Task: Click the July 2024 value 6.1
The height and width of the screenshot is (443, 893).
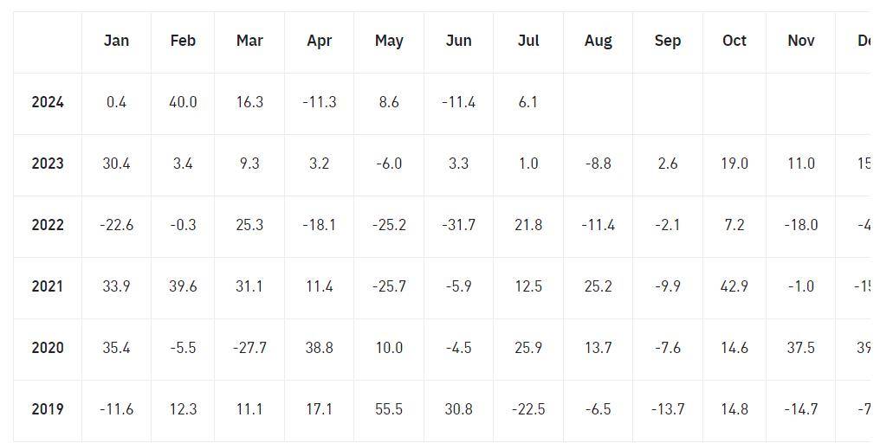Action: (x=528, y=102)
